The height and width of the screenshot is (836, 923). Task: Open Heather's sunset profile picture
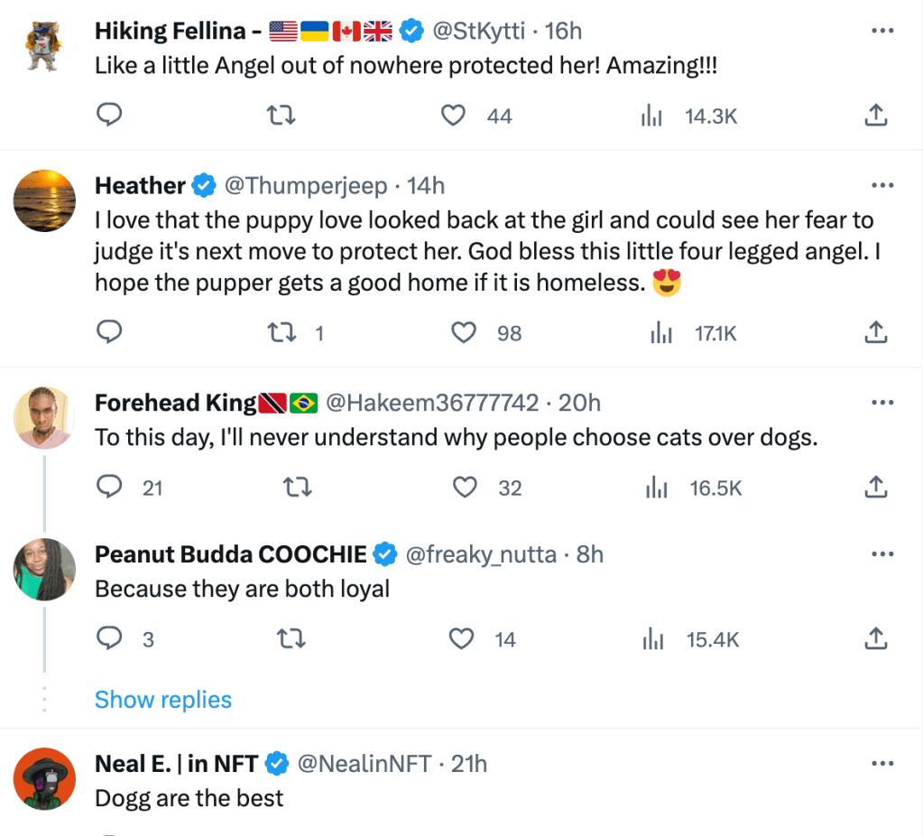45,201
